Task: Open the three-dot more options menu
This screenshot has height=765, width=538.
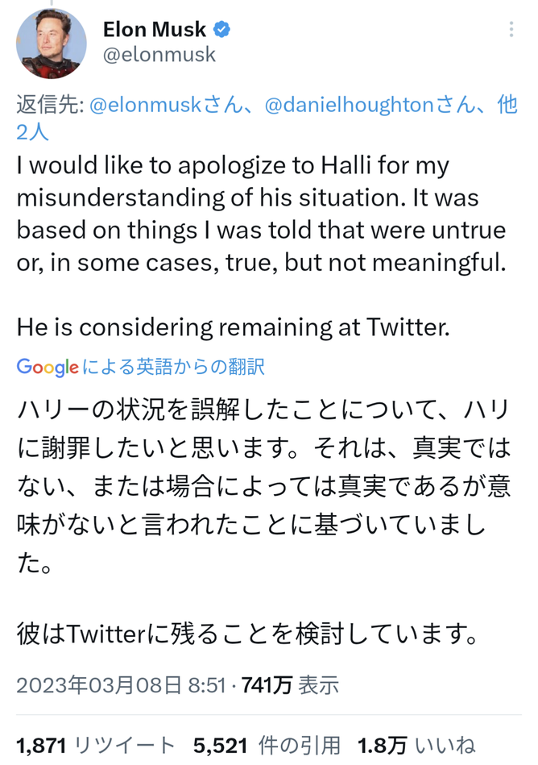Action: (x=511, y=29)
